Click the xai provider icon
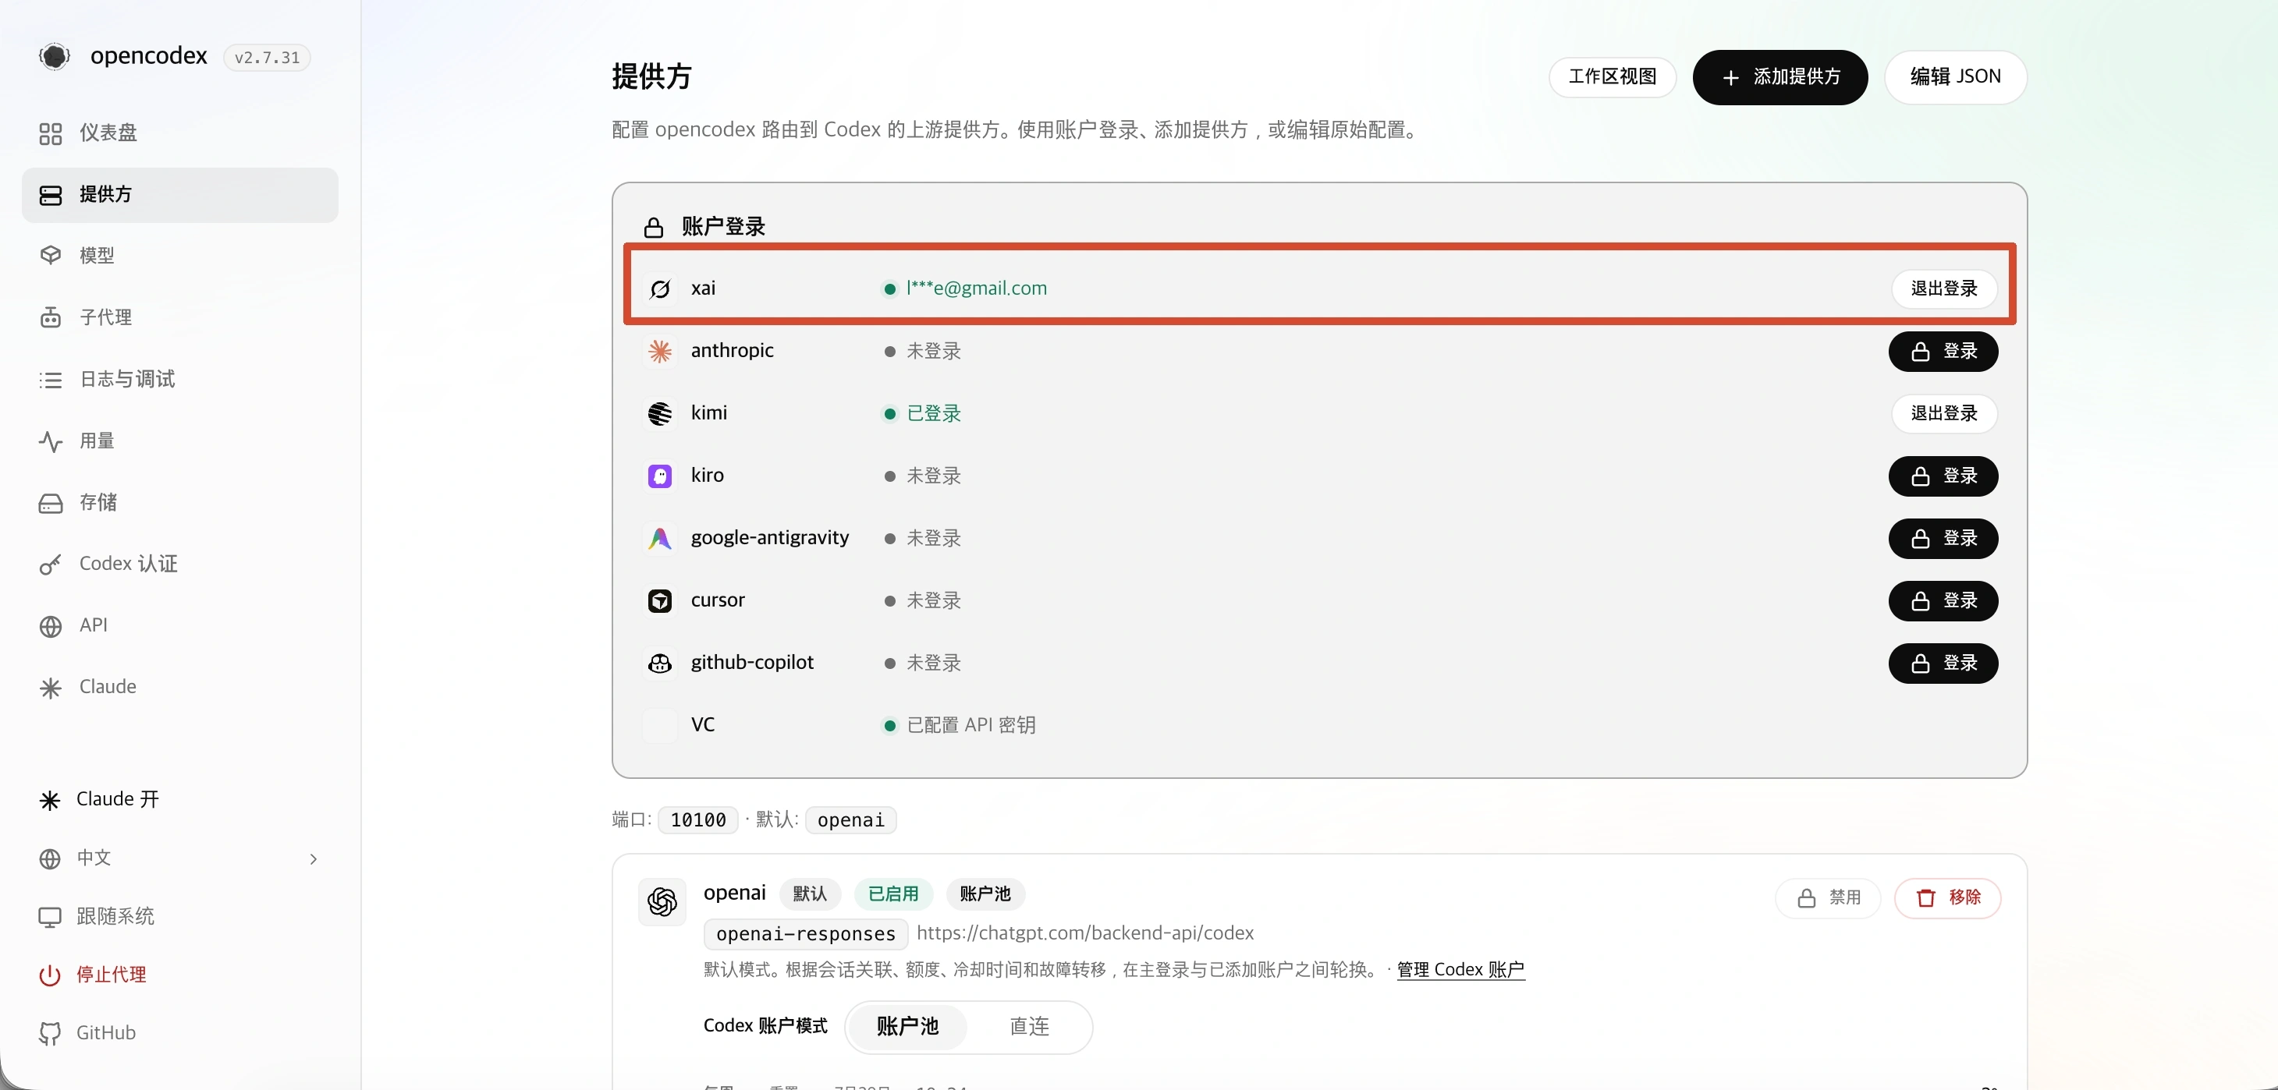 [660, 289]
